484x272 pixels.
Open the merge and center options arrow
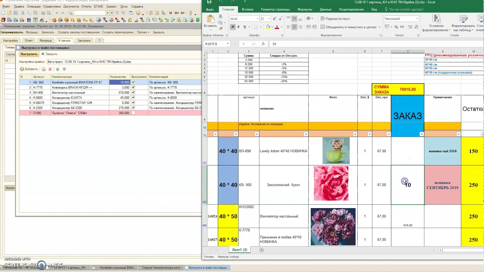[380, 27]
